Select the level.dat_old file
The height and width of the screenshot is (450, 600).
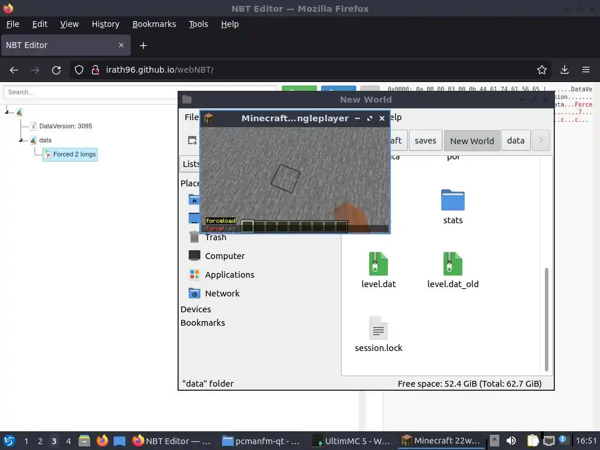[x=453, y=270]
